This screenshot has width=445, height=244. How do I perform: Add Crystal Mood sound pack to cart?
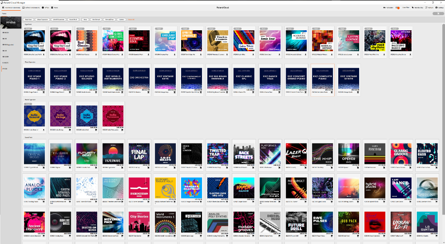point(44,168)
